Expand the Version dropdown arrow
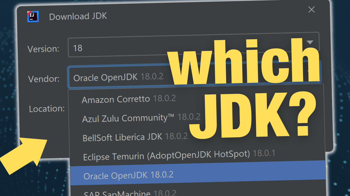The width and height of the screenshot is (350, 196). 310,42
